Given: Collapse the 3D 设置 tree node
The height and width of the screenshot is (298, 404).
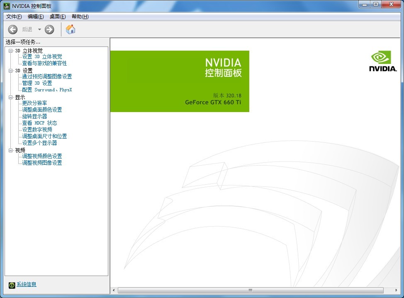Looking at the screenshot, I should [10, 71].
